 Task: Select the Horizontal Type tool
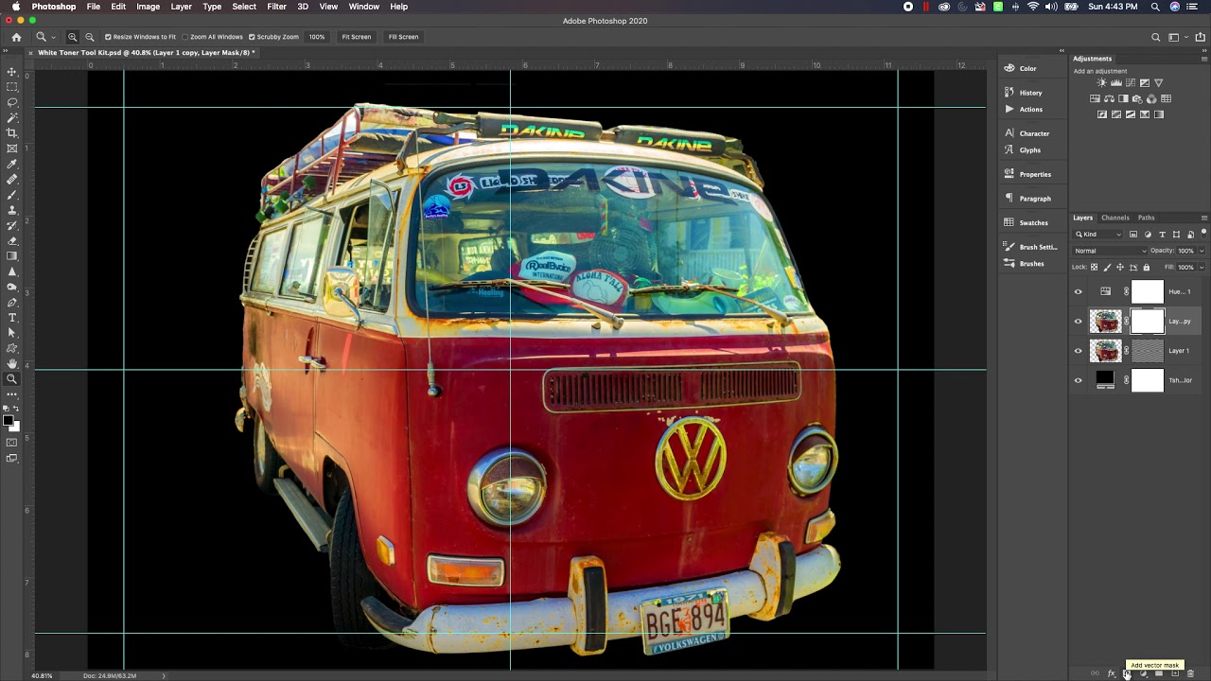click(x=12, y=318)
